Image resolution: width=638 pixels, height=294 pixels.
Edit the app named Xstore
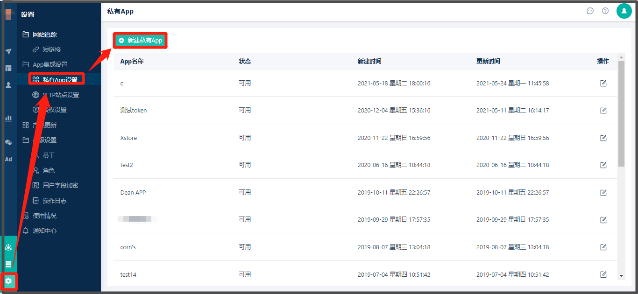click(x=603, y=138)
